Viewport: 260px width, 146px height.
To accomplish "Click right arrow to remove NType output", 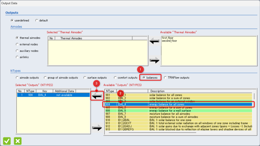I will tap(97, 128).
